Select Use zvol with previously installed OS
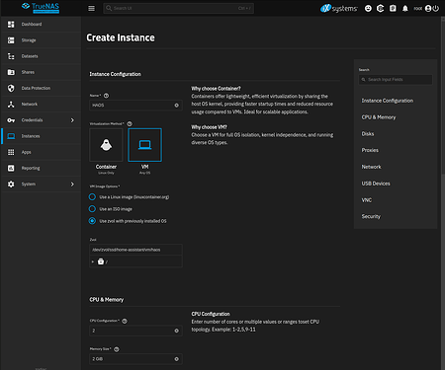Screen dimensions: 445x370 point(92,221)
